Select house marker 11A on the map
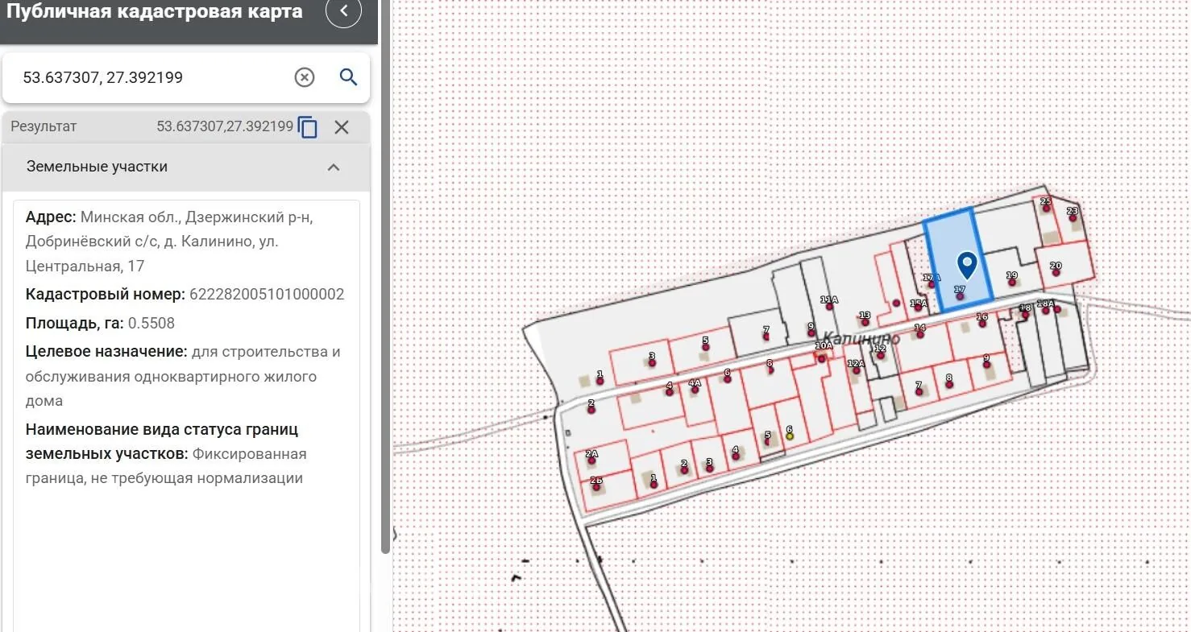 pos(828,306)
